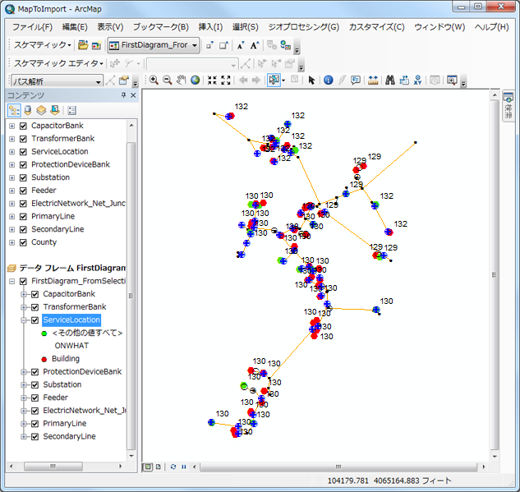Uncheck the top County layer checkbox
Image resolution: width=520 pixels, height=492 pixels.
click(23, 242)
